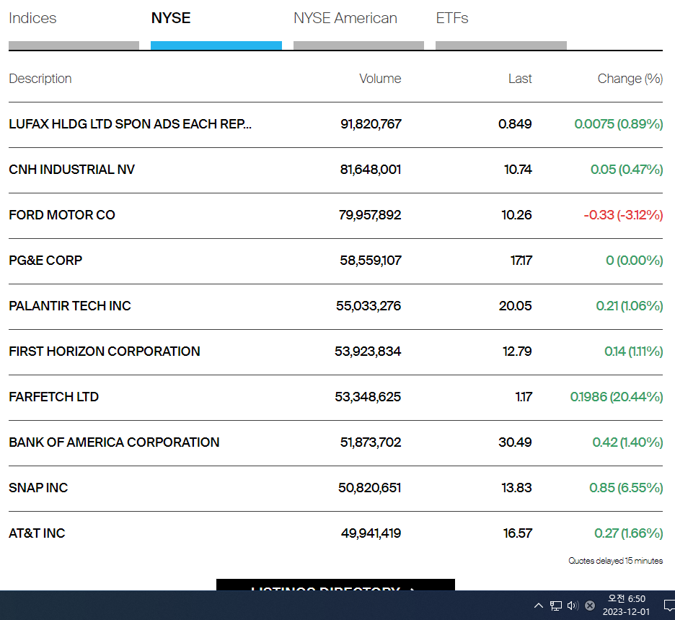This screenshot has width=675, height=620.
Task: Click volume 79,957,892 cell
Action: click(370, 215)
